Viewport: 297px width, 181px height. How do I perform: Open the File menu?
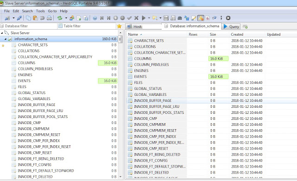(7, 11)
